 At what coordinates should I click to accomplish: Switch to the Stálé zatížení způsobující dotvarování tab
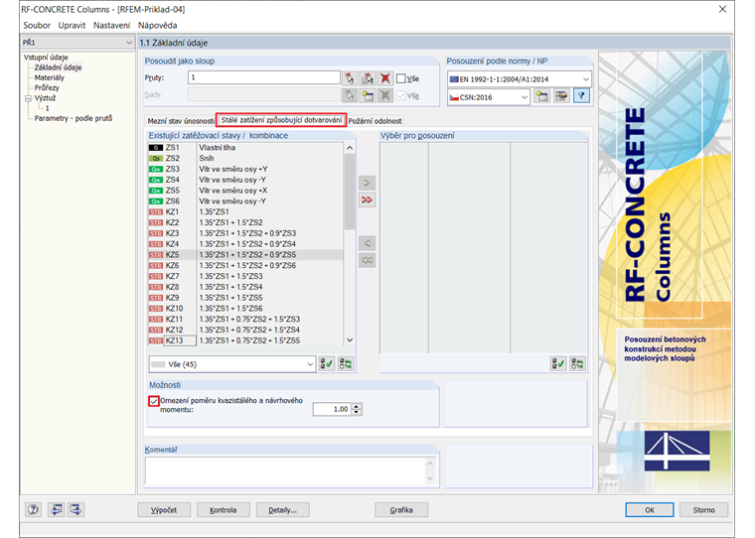click(281, 120)
